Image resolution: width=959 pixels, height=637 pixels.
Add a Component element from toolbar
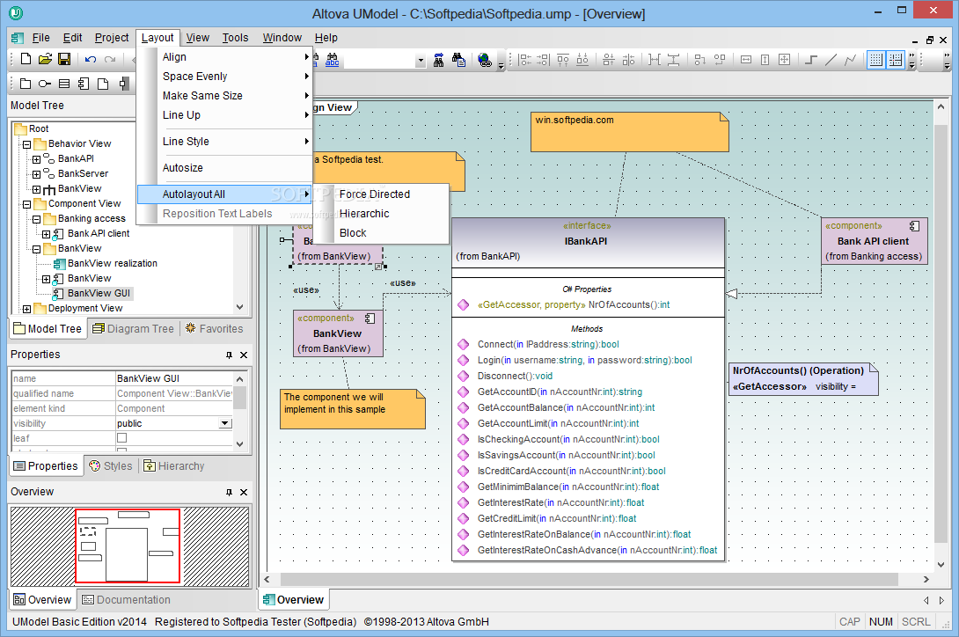click(x=84, y=84)
